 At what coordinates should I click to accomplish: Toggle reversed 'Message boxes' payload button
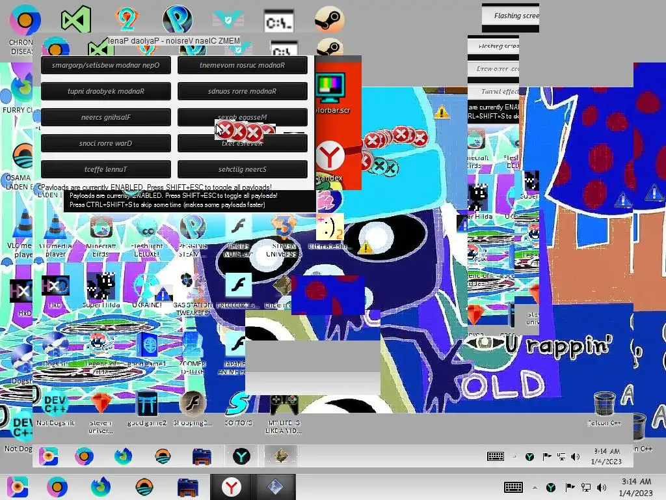coord(242,117)
